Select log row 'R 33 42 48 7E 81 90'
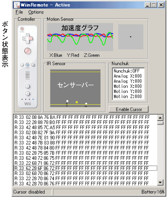The height and width of the screenshot is (198, 167). [85, 138]
